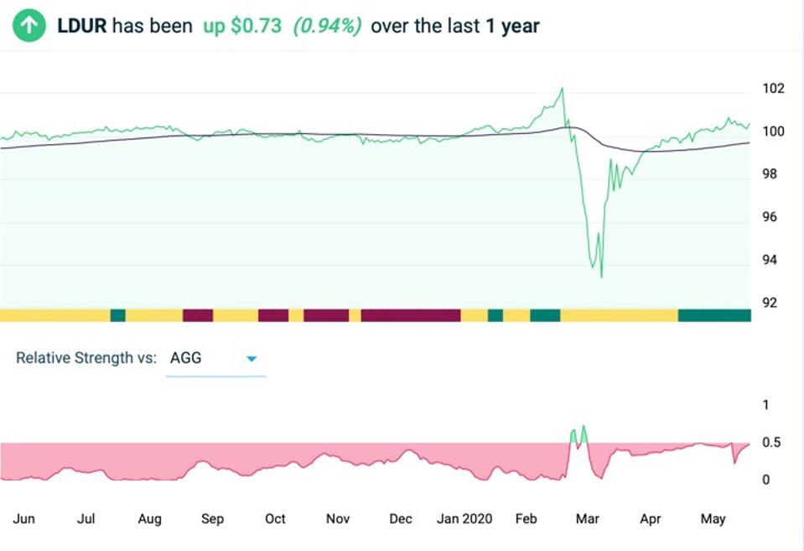Click the first yellow trend band segment
804x551 pixels.
55,316
